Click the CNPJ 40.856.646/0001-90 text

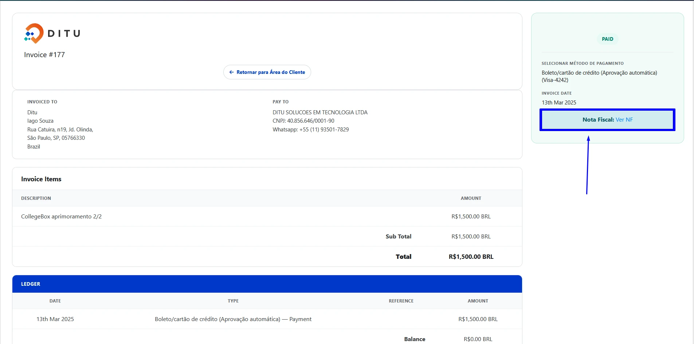(303, 121)
